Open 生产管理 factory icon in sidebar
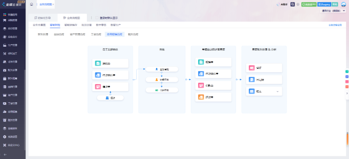This screenshot has width=349, height=159. click(5, 45)
